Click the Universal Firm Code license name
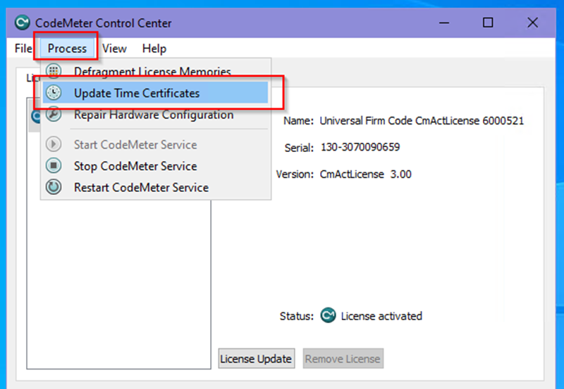This screenshot has width=564, height=389. point(421,120)
